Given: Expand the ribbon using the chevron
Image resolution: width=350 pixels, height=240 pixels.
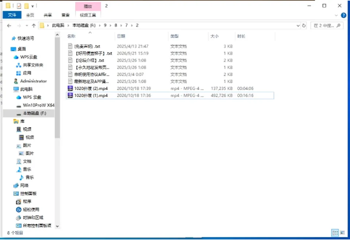Looking at the screenshot, I should tap(336, 15).
